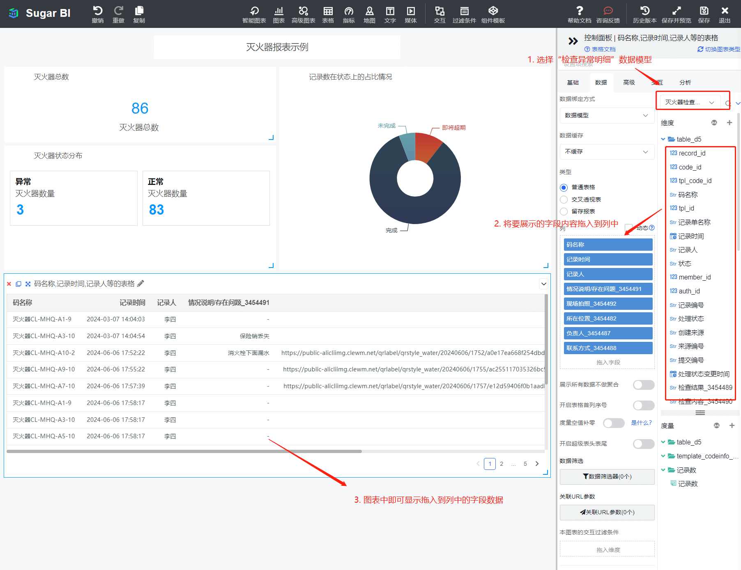Click next page arrow in pagination
This screenshot has width=741, height=570.
pos(537,464)
